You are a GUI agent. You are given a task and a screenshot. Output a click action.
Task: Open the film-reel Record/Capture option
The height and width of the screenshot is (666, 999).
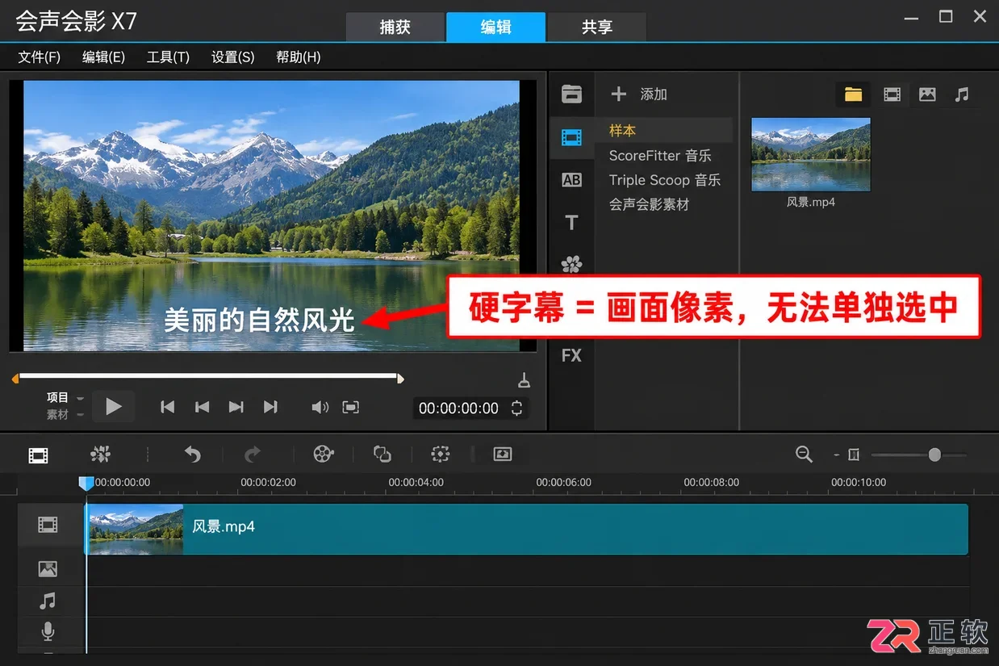point(323,454)
